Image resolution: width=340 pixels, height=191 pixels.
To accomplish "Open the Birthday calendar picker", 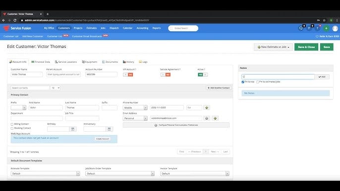I will coord(73,129).
